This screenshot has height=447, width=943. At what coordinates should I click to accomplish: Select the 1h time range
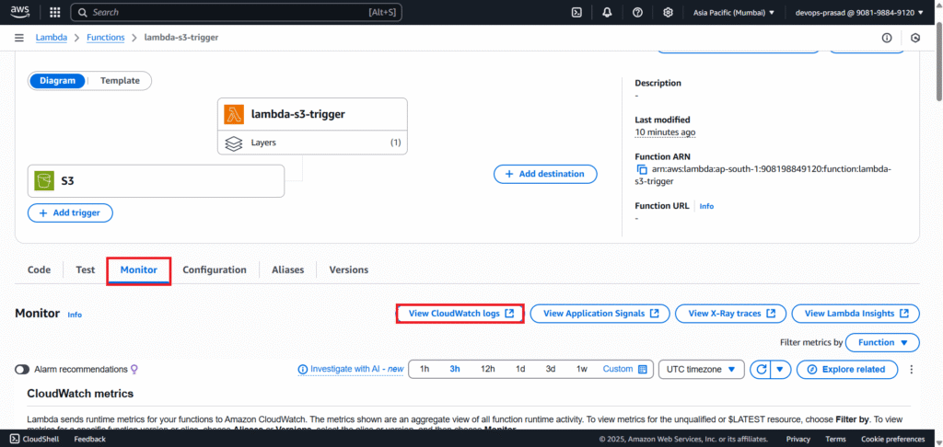pyautogui.click(x=425, y=369)
